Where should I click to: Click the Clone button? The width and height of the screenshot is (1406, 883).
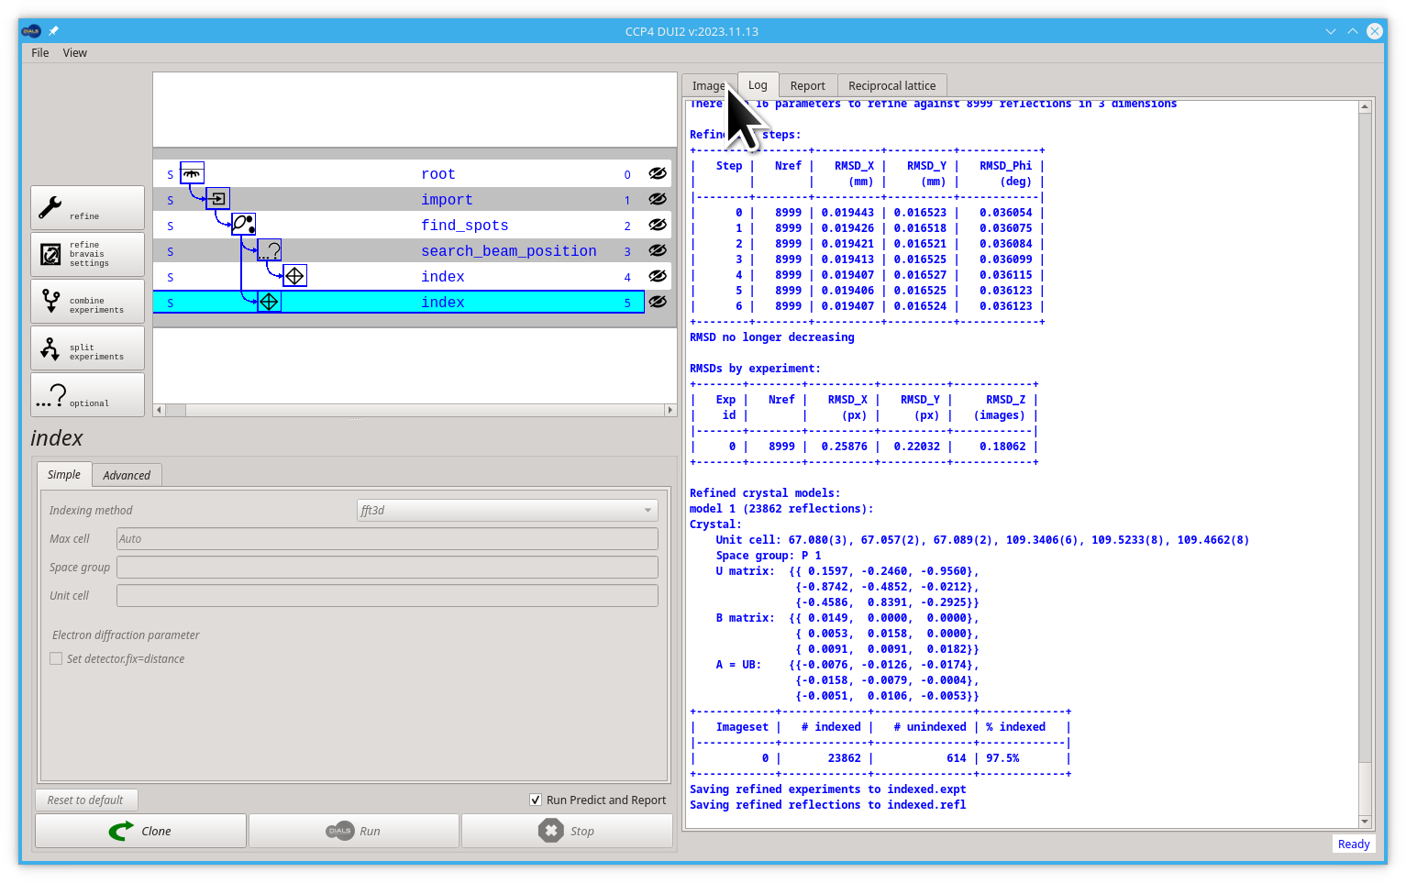click(x=140, y=831)
